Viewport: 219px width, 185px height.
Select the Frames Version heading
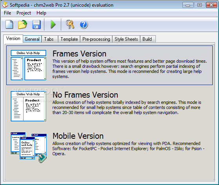(x=79, y=54)
